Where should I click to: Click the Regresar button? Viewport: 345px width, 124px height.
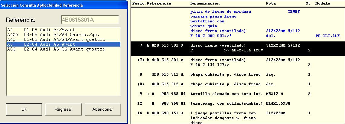(x=63, y=109)
